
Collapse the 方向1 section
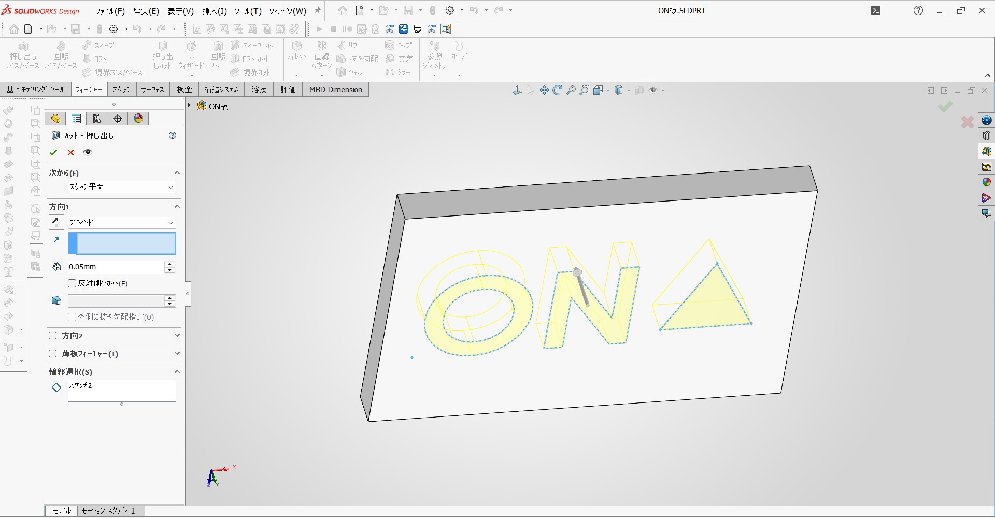[x=177, y=206]
